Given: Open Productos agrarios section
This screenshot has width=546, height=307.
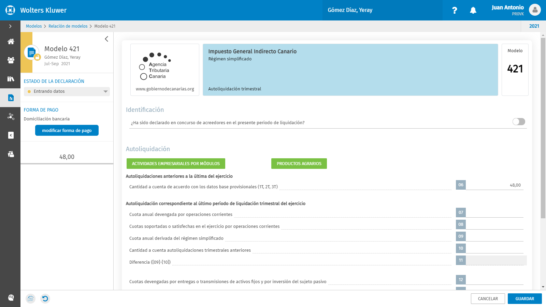Looking at the screenshot, I should pos(299,164).
